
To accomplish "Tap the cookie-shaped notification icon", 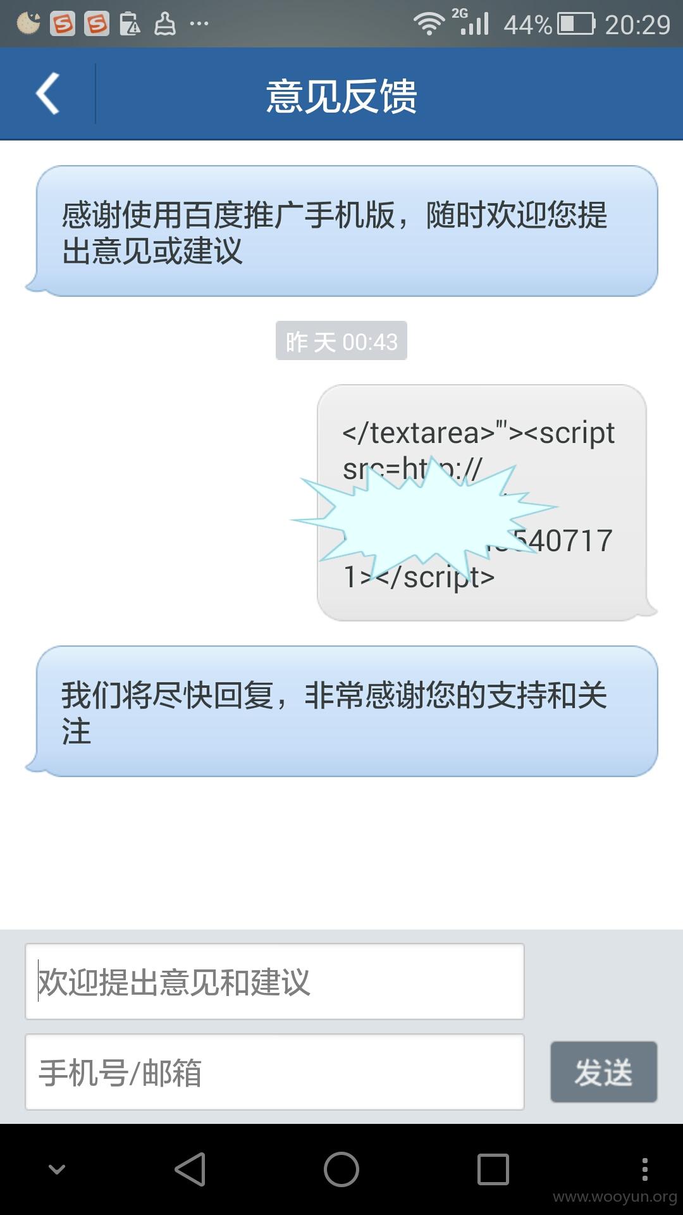I will point(28,23).
